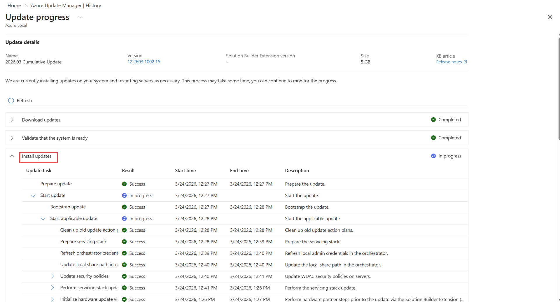Click the End time column header
Screen dimensions: 560x302
click(x=239, y=170)
